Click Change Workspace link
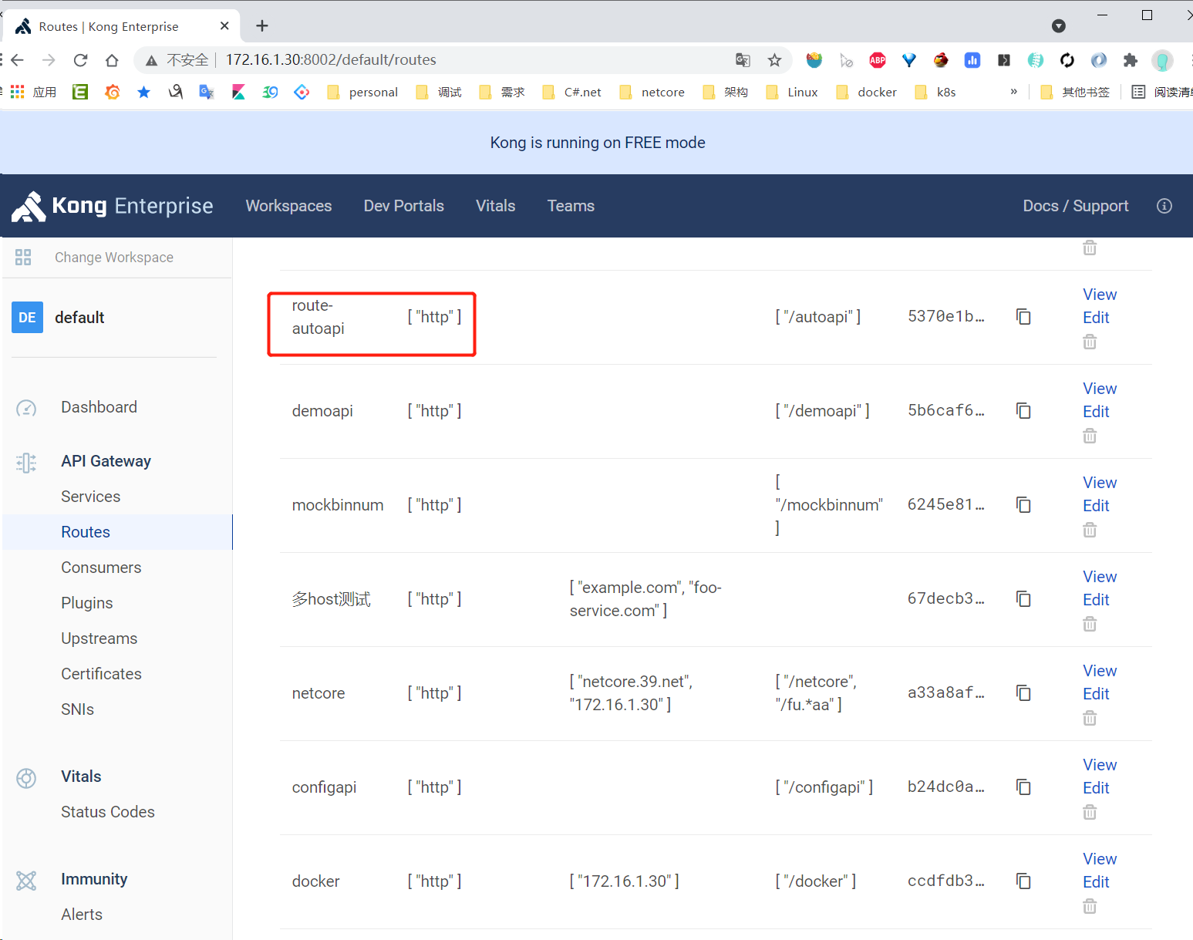Viewport: 1193px width, 940px height. [114, 258]
